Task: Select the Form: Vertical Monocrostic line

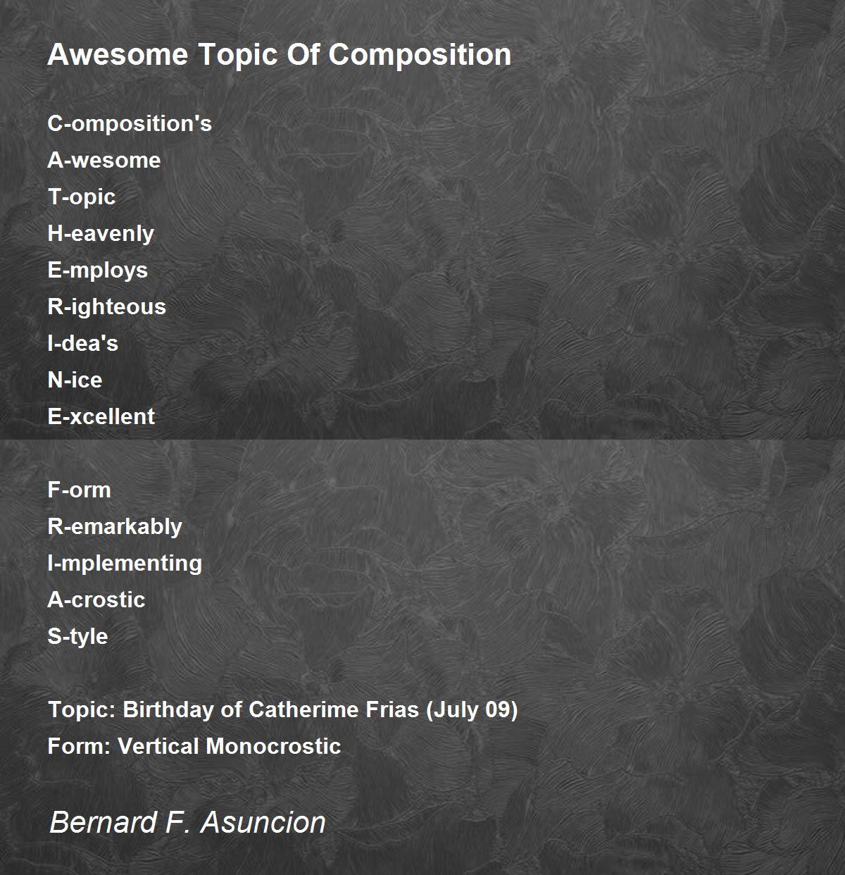Action: point(194,747)
